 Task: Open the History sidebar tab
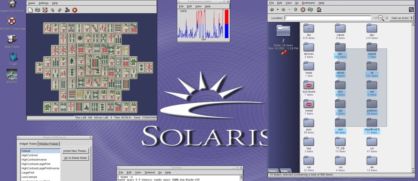tap(273, 171)
